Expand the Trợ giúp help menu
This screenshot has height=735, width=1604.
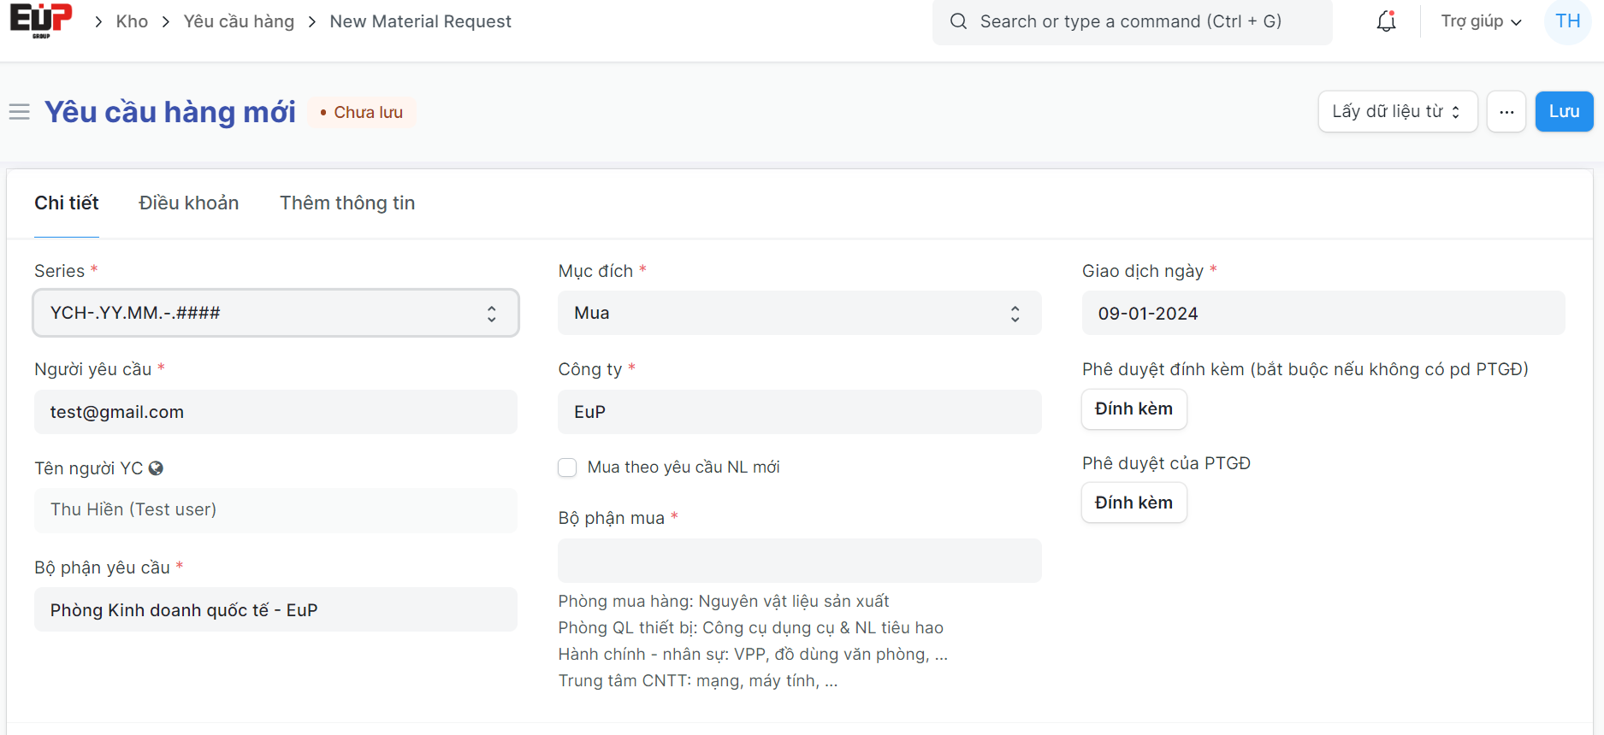(x=1480, y=21)
